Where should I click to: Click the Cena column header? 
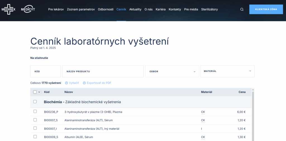click(242, 92)
